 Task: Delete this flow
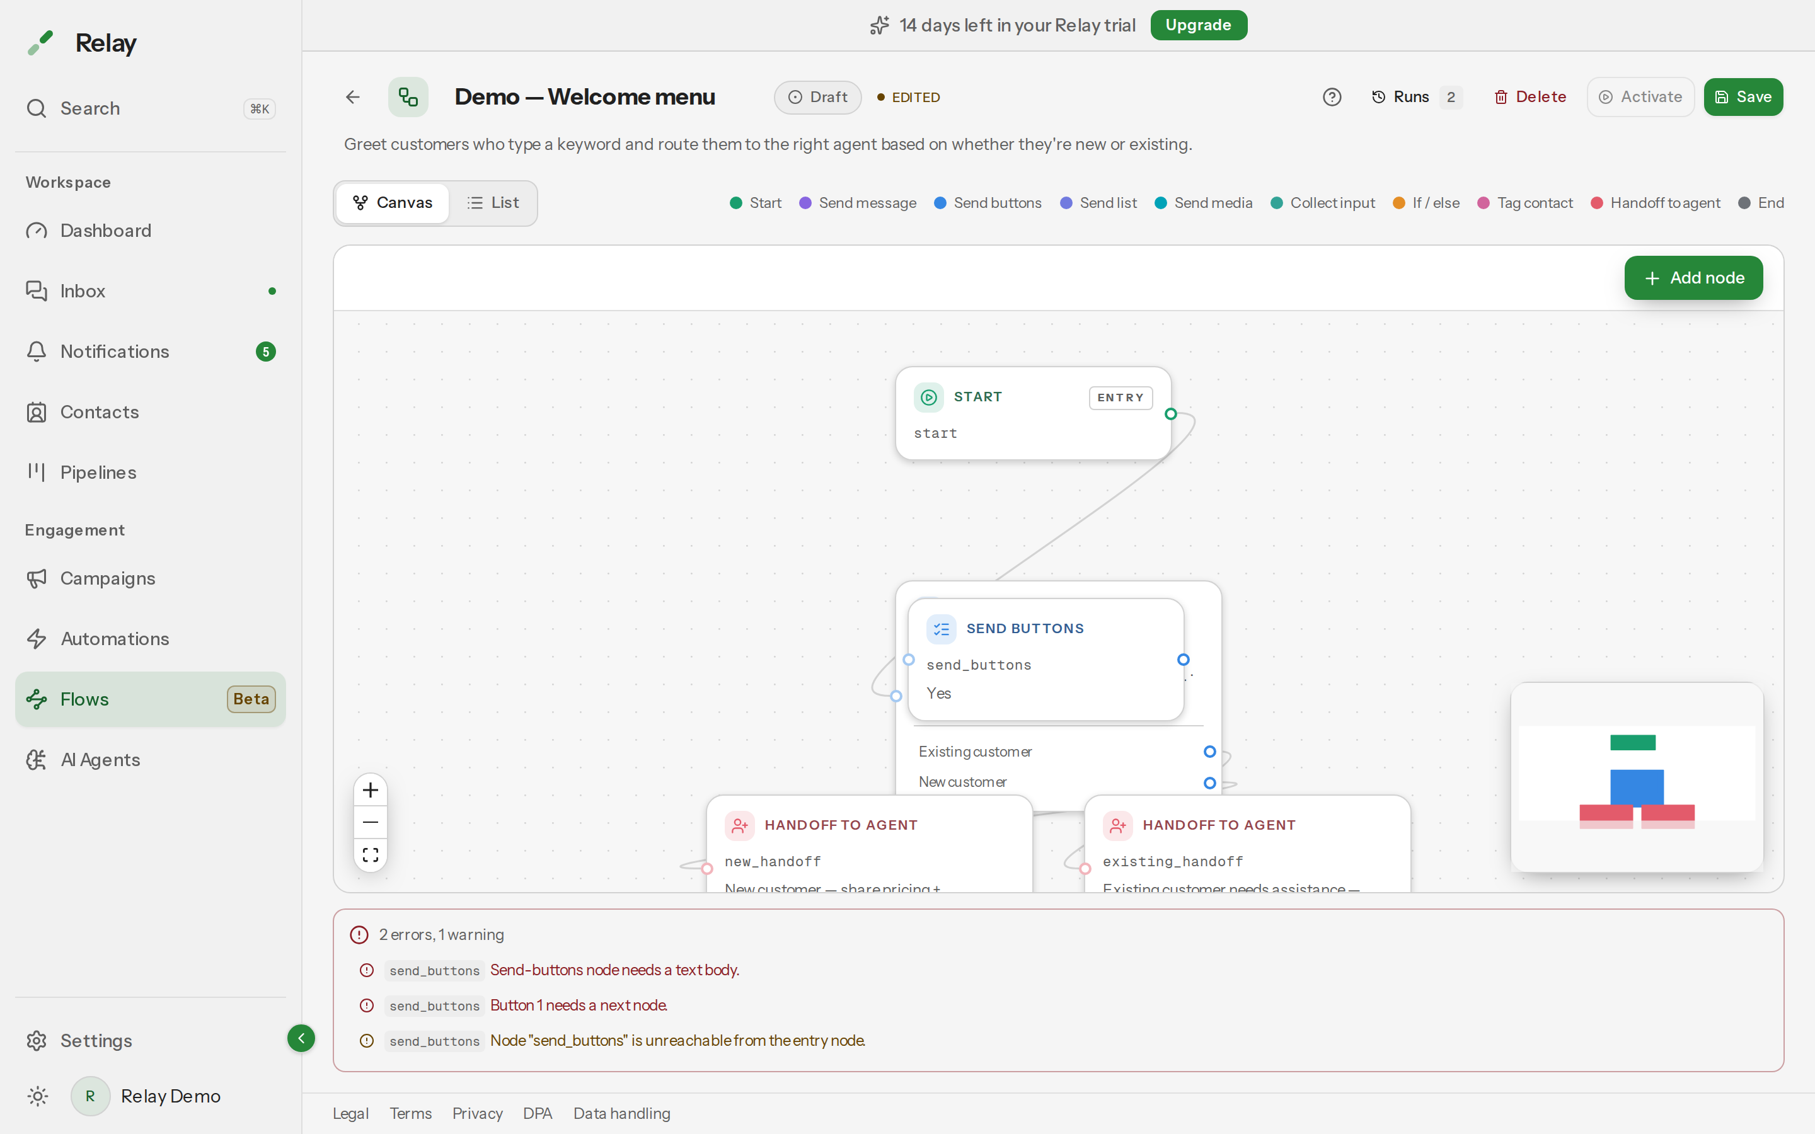(1530, 97)
